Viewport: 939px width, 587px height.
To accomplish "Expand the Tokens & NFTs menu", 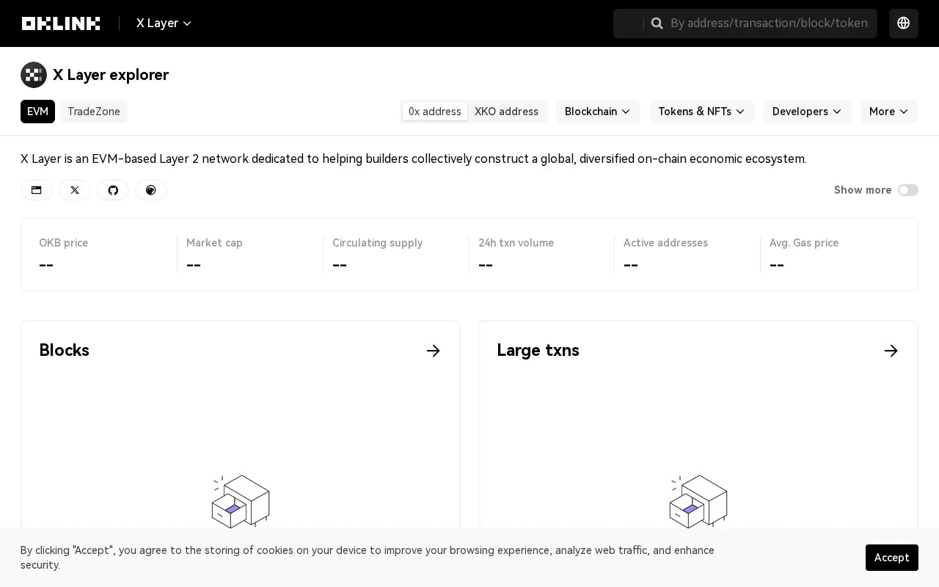I will [702, 112].
